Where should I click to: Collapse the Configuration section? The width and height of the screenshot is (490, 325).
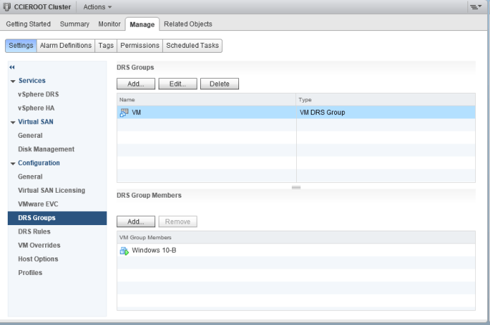point(13,163)
